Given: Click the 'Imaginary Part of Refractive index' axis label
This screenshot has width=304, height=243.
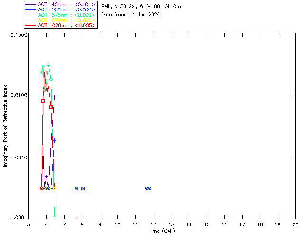Looking at the screenshot, I should 5,126.
